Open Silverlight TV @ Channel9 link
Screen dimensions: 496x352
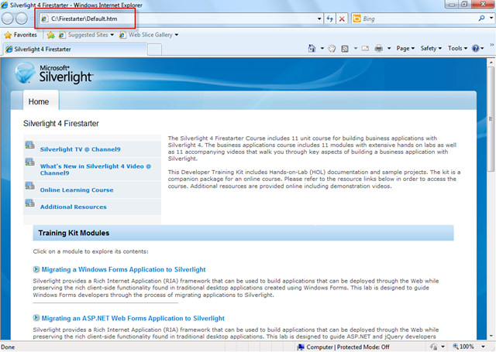(x=80, y=149)
